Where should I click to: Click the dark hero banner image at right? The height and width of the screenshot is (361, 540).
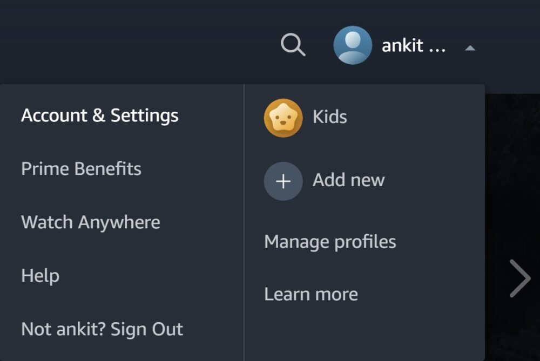coord(512,162)
